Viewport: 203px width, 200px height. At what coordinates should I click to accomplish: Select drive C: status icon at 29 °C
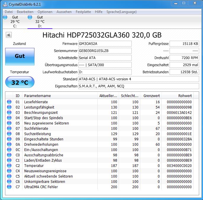point(5,17)
